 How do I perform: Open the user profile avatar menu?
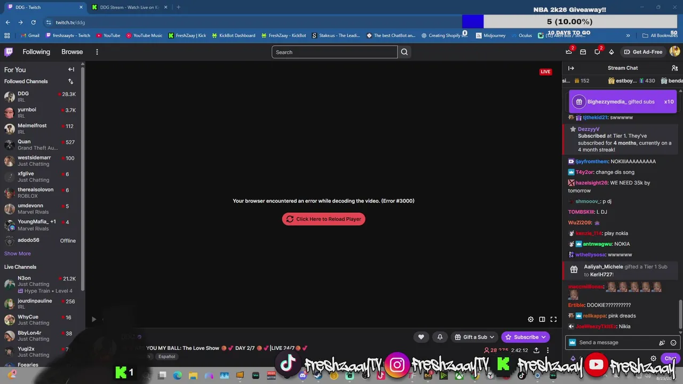click(674, 51)
